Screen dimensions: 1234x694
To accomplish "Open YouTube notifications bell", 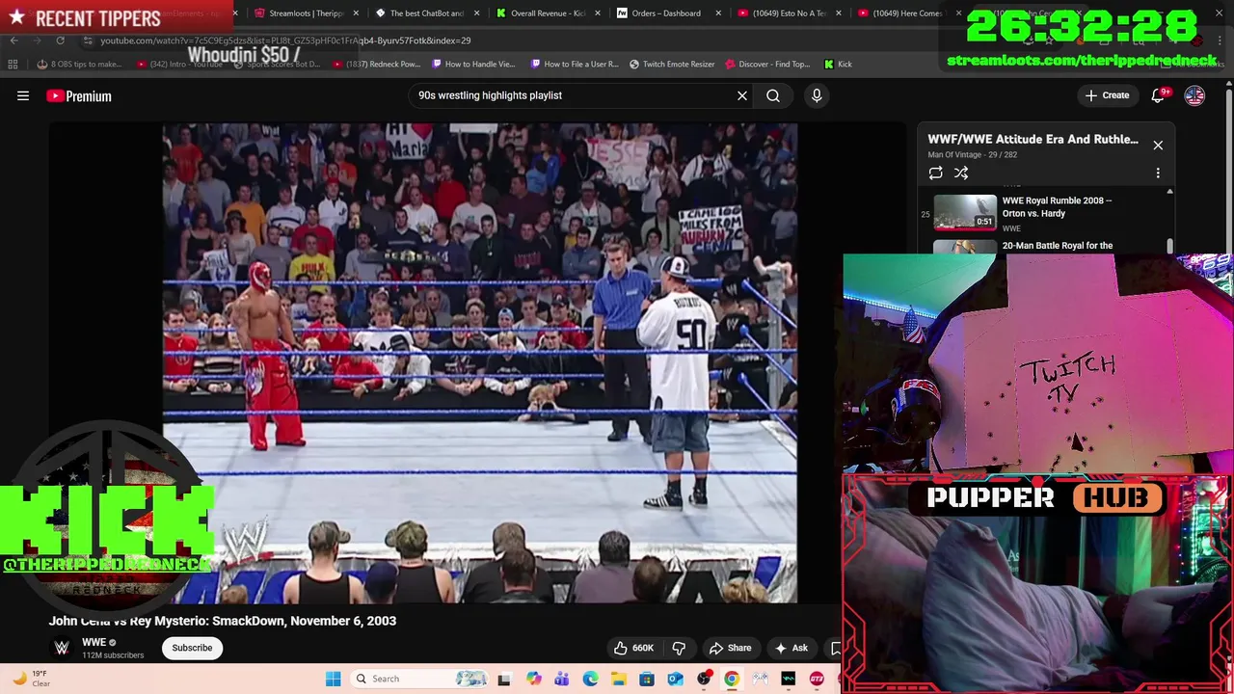I will click(x=1158, y=95).
